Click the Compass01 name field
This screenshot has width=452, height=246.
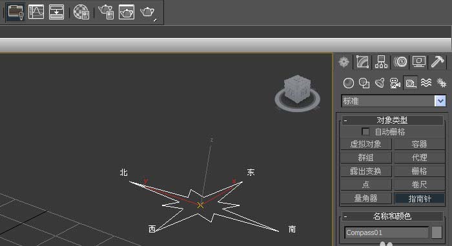pos(387,232)
